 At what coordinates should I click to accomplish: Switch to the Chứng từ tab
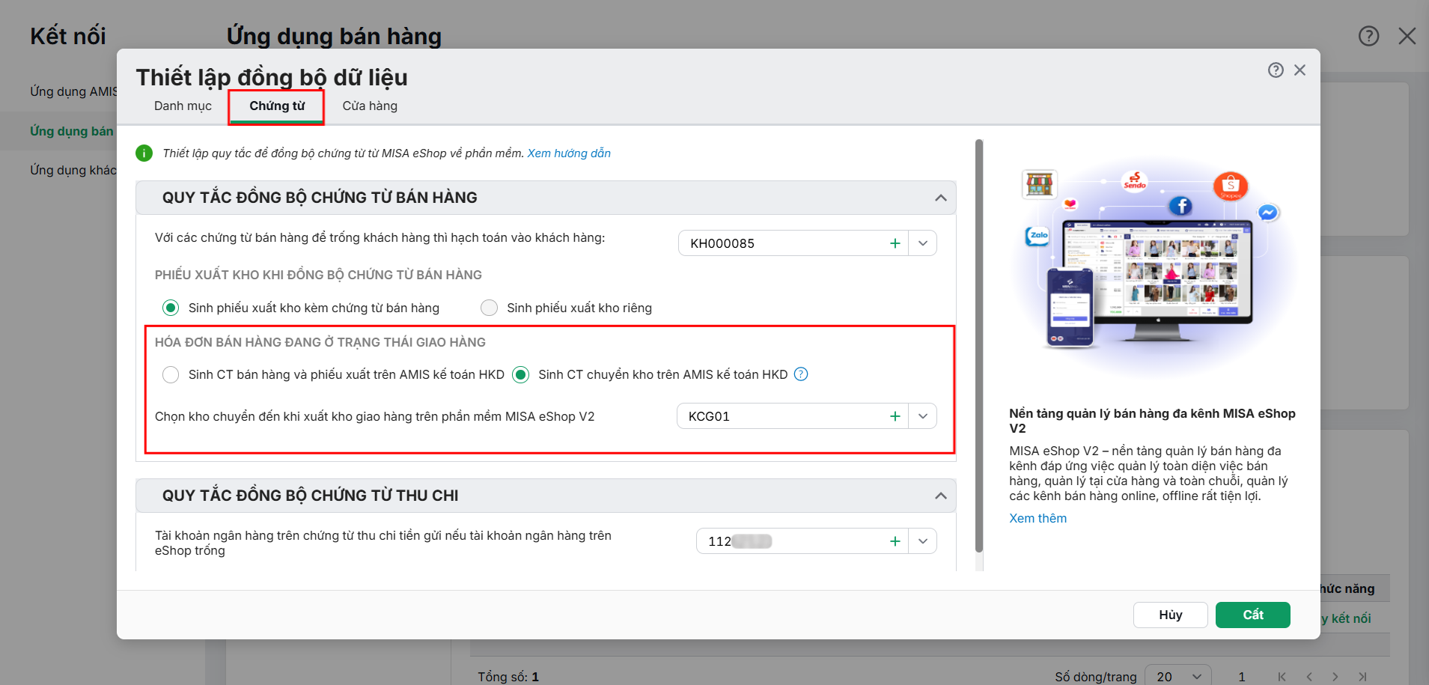click(x=277, y=106)
